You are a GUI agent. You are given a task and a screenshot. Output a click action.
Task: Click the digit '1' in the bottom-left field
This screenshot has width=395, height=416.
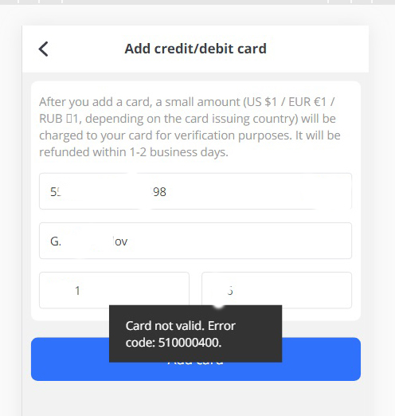(77, 291)
